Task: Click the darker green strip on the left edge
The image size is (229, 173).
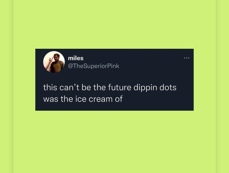Action: coord(7,86)
